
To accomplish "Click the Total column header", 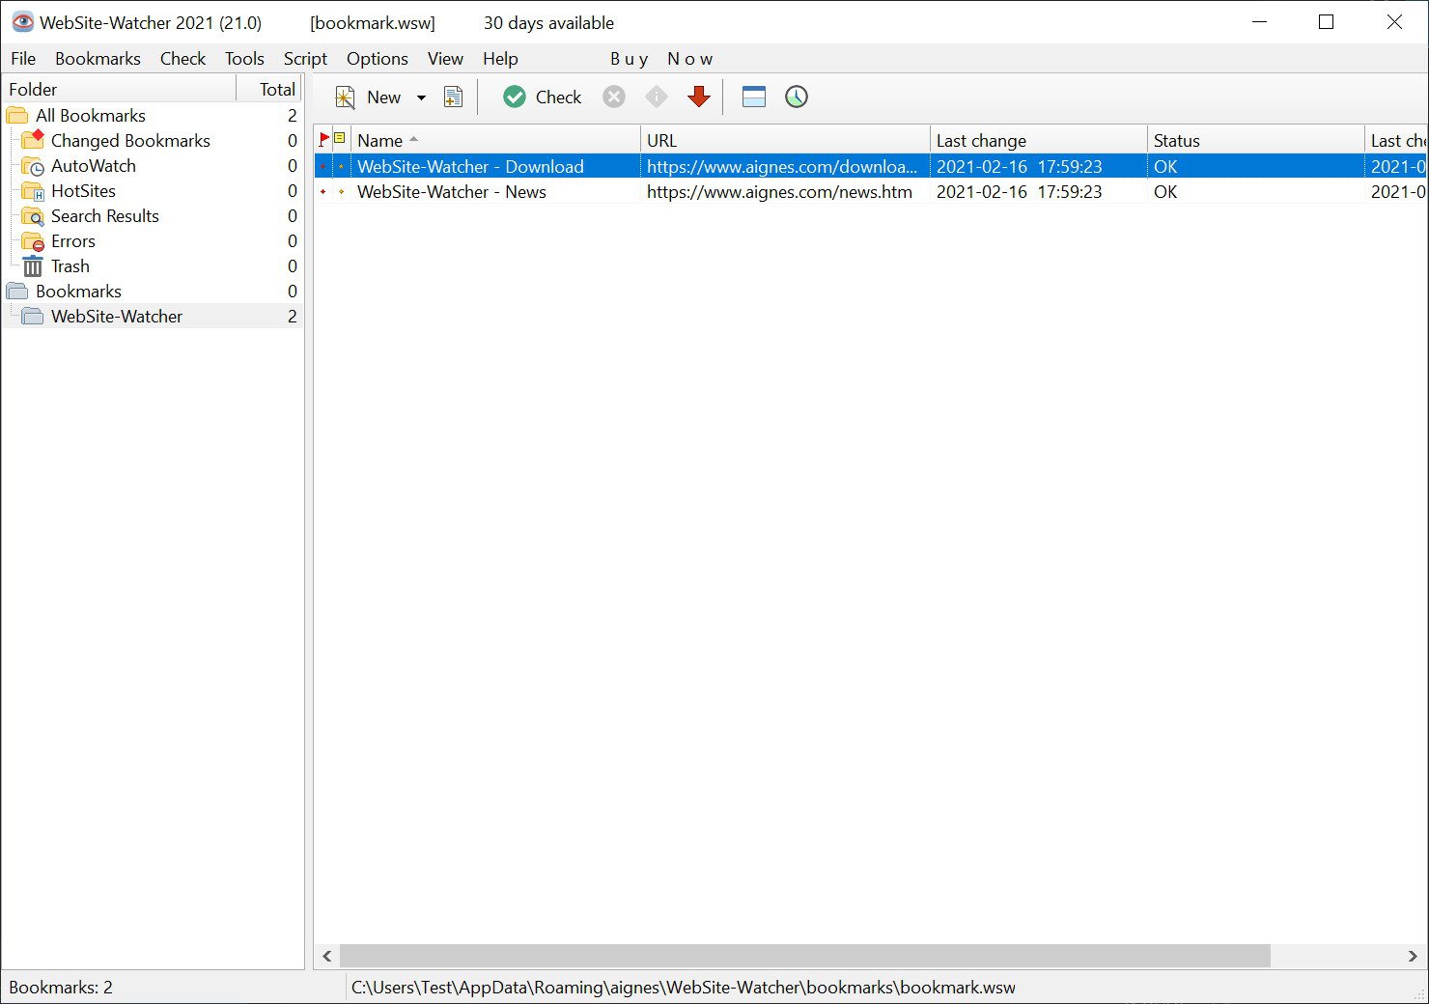I will (x=269, y=89).
